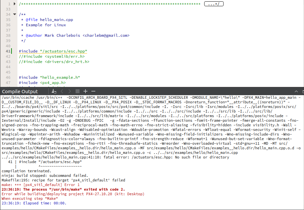304x210 pixels.
Task: Click 'Makefile:195: recipe for target' line
Action: [63, 180]
